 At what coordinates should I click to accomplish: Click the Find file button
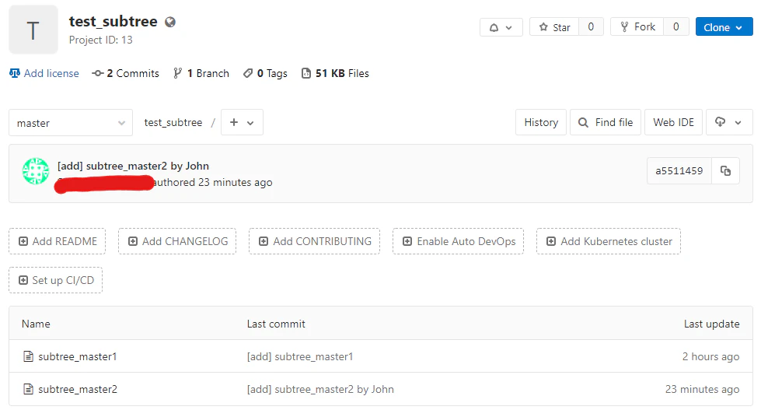click(x=606, y=122)
